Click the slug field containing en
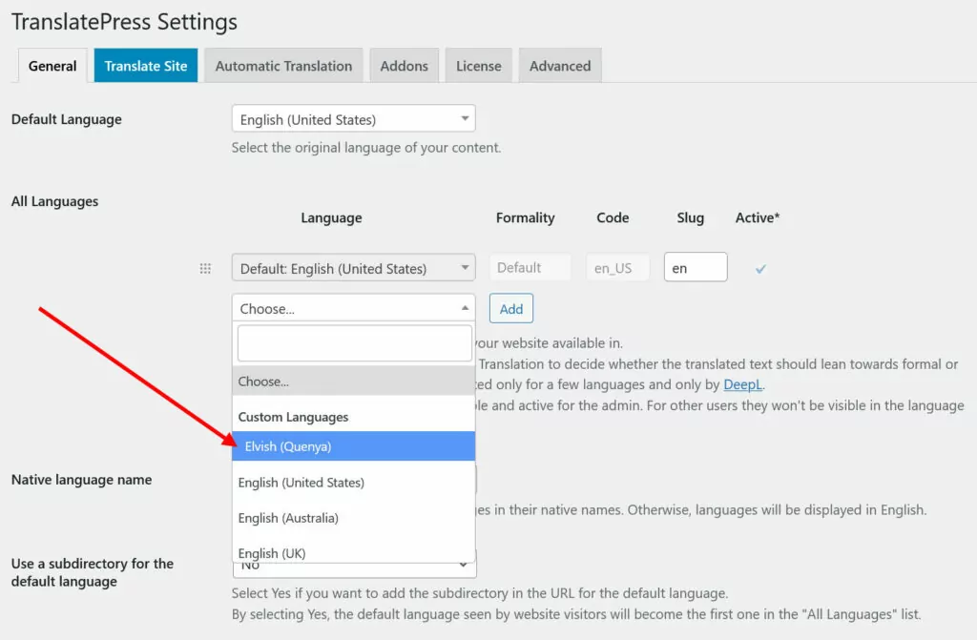Viewport: 977px width, 640px height. 696,267
